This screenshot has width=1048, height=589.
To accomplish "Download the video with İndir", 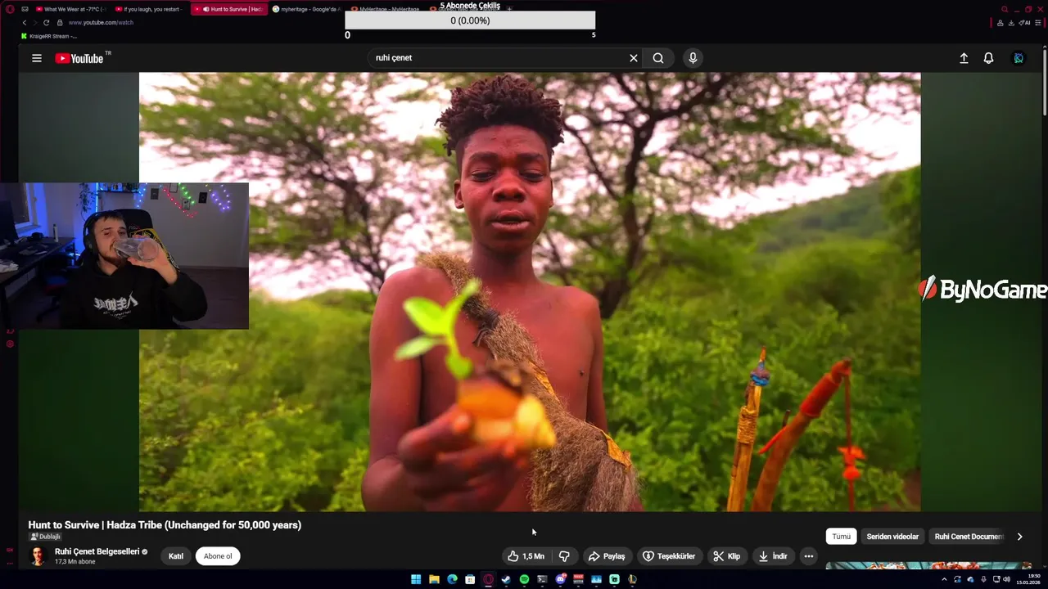I will (772, 556).
